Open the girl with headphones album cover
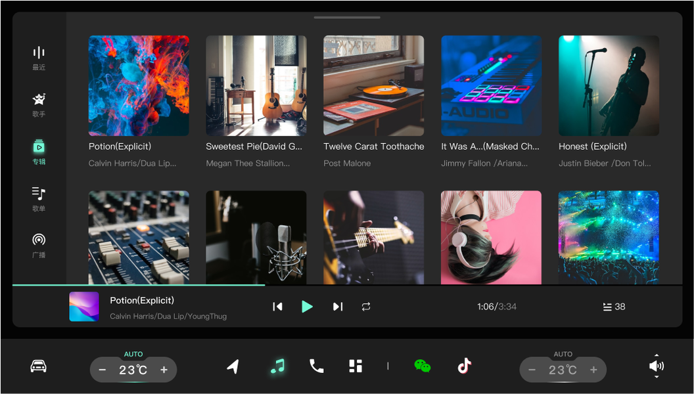 (492, 238)
